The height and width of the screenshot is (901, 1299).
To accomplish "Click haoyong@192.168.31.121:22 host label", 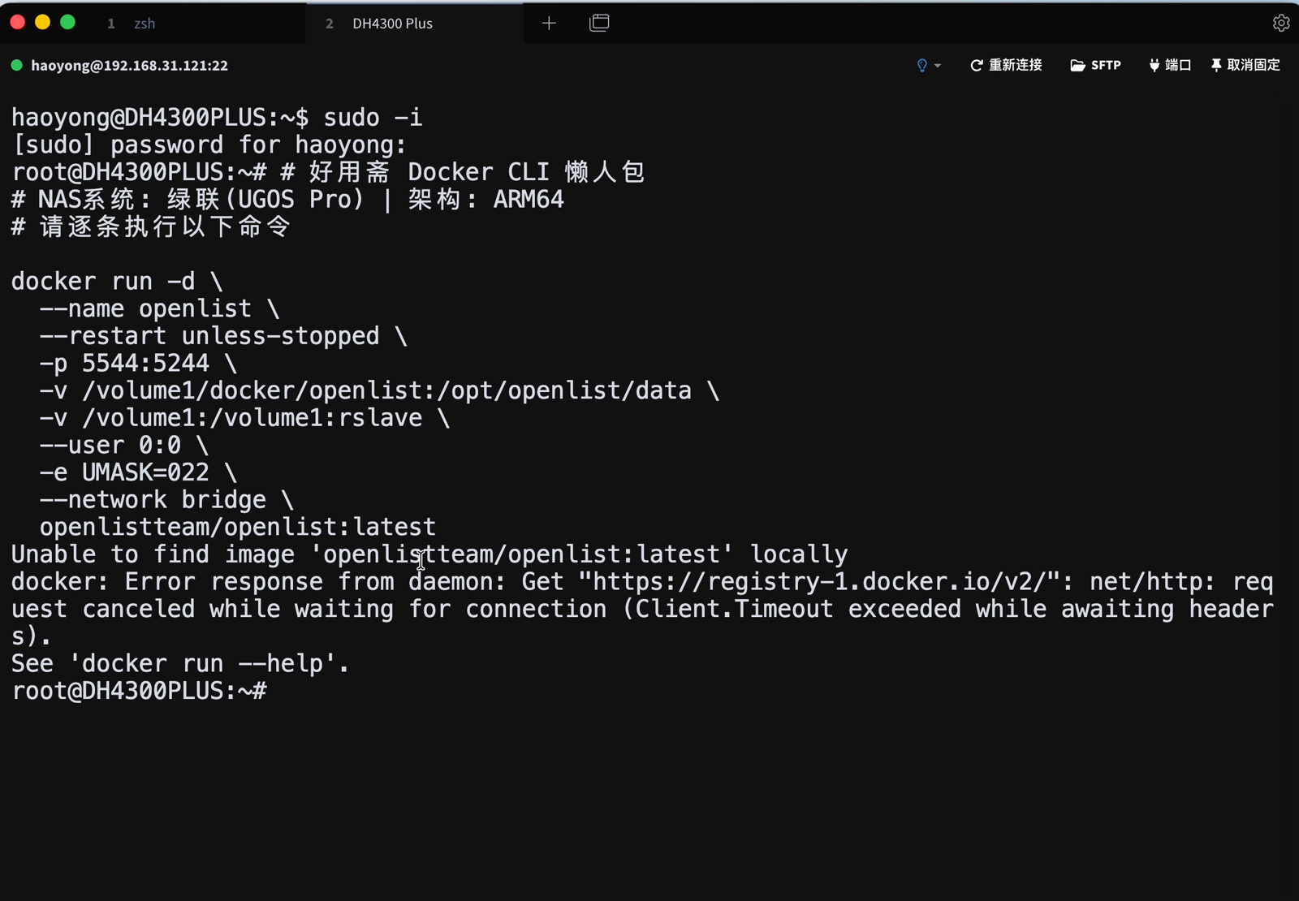I will coord(129,66).
